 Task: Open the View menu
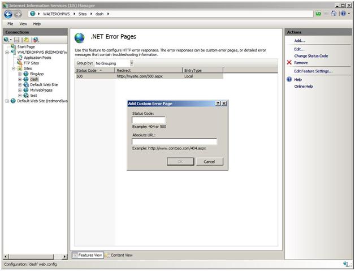(23, 24)
